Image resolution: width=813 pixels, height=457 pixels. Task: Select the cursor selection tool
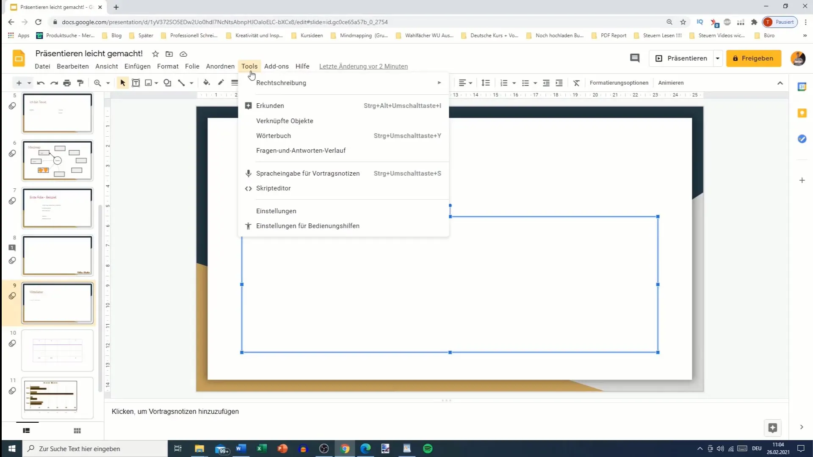(123, 83)
